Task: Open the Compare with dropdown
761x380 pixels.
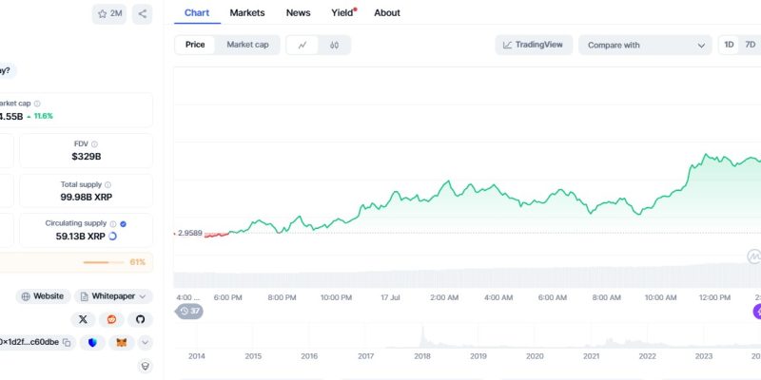Action: [x=645, y=45]
